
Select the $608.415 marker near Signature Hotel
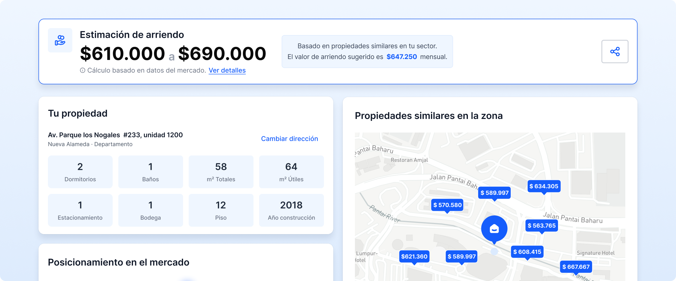click(x=527, y=252)
